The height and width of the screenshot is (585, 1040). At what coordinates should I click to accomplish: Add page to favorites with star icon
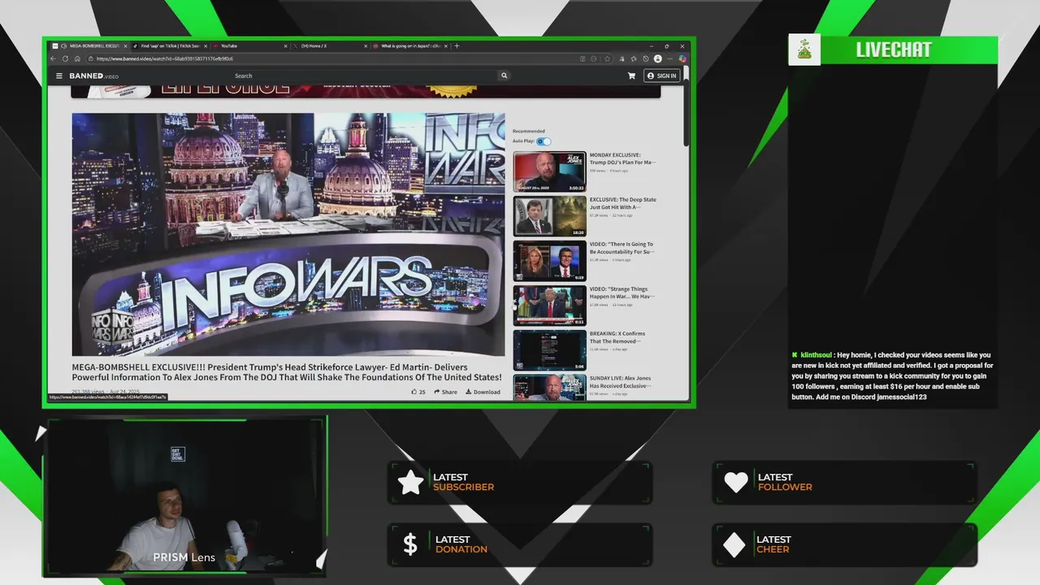coord(607,58)
